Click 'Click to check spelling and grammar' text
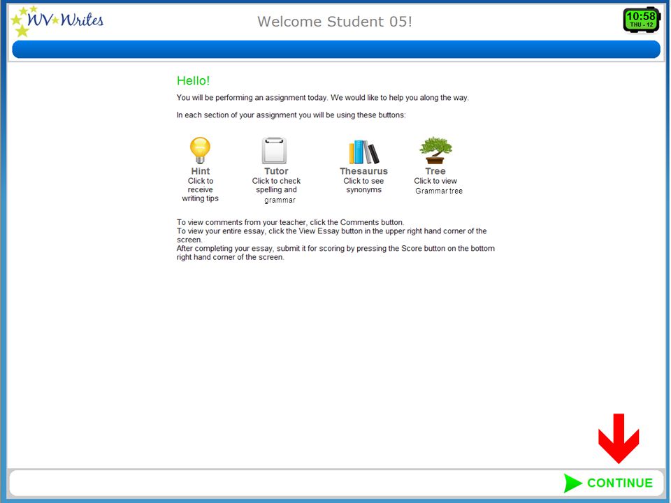The height and width of the screenshot is (503, 671). [277, 190]
